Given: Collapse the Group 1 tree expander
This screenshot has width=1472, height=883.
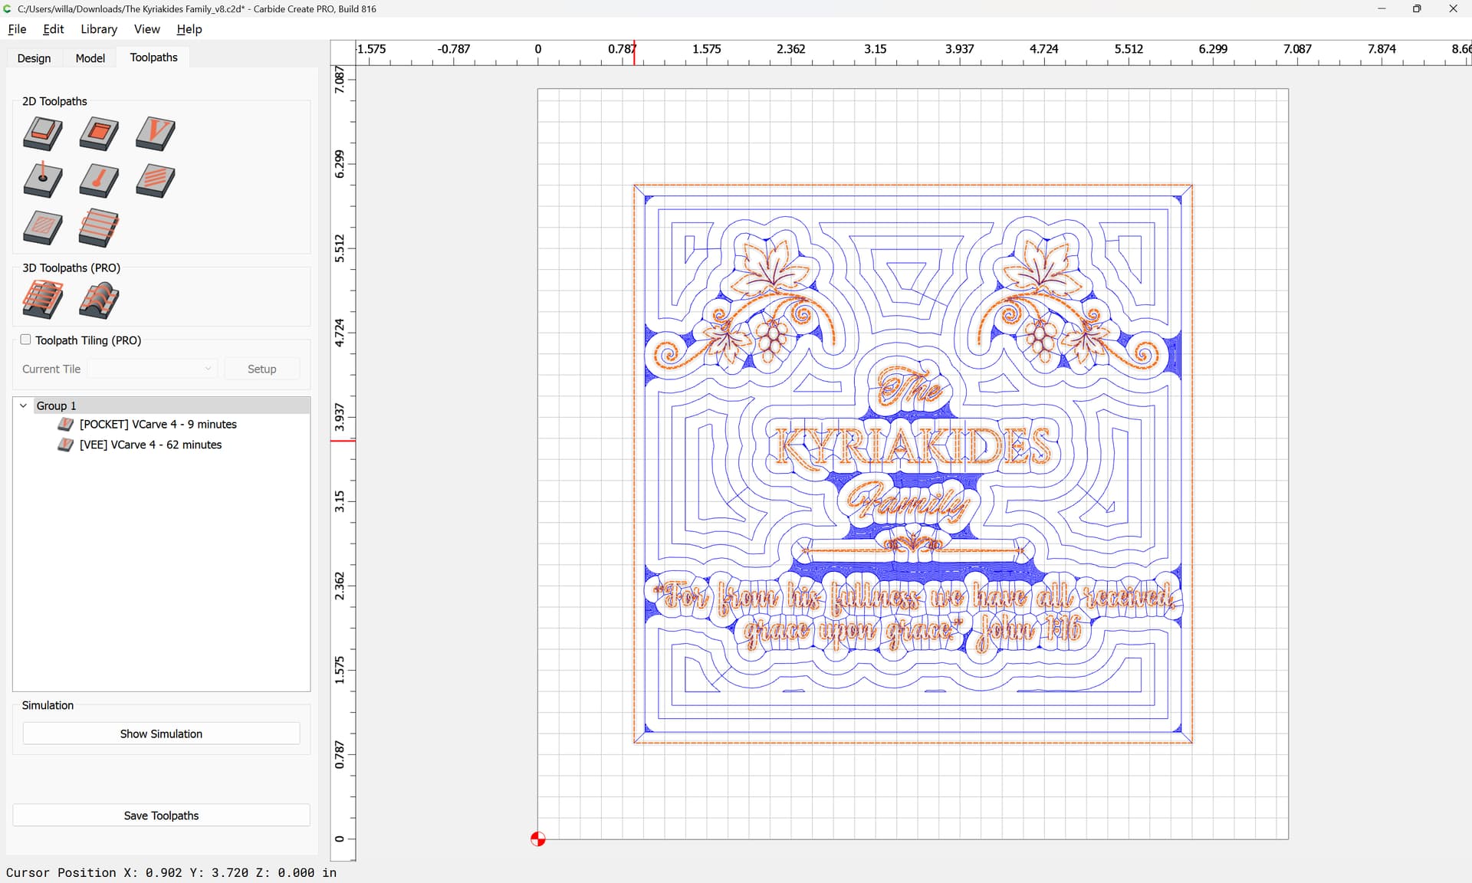Looking at the screenshot, I should pyautogui.click(x=24, y=405).
